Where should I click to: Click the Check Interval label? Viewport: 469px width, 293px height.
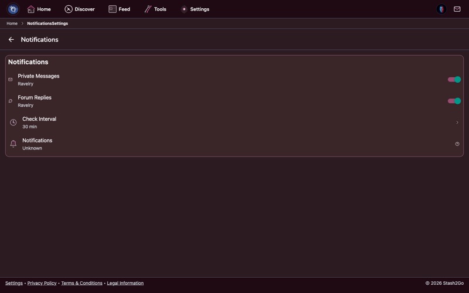[x=39, y=119]
